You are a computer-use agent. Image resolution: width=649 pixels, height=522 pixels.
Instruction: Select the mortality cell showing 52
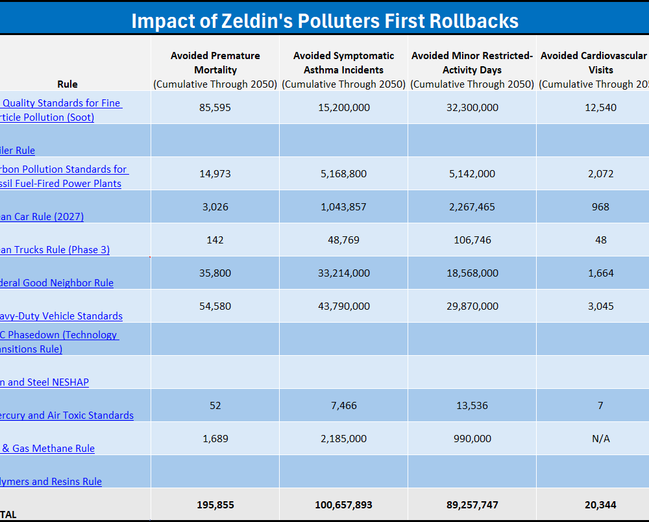pos(215,405)
